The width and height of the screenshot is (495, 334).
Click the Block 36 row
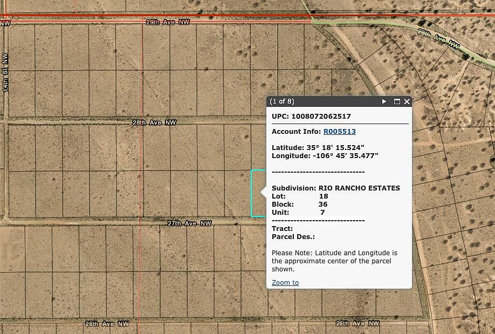300,205
